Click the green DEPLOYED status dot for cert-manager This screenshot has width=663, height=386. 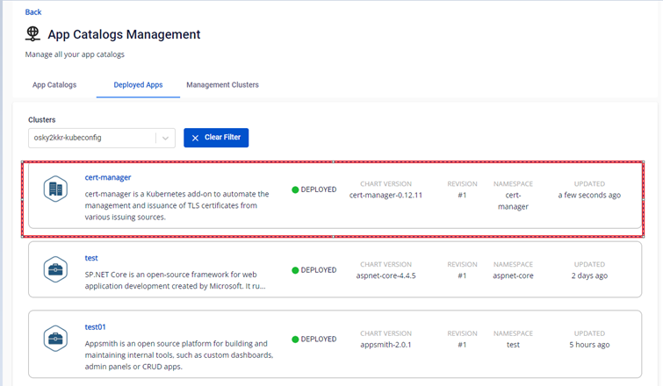[x=296, y=189]
